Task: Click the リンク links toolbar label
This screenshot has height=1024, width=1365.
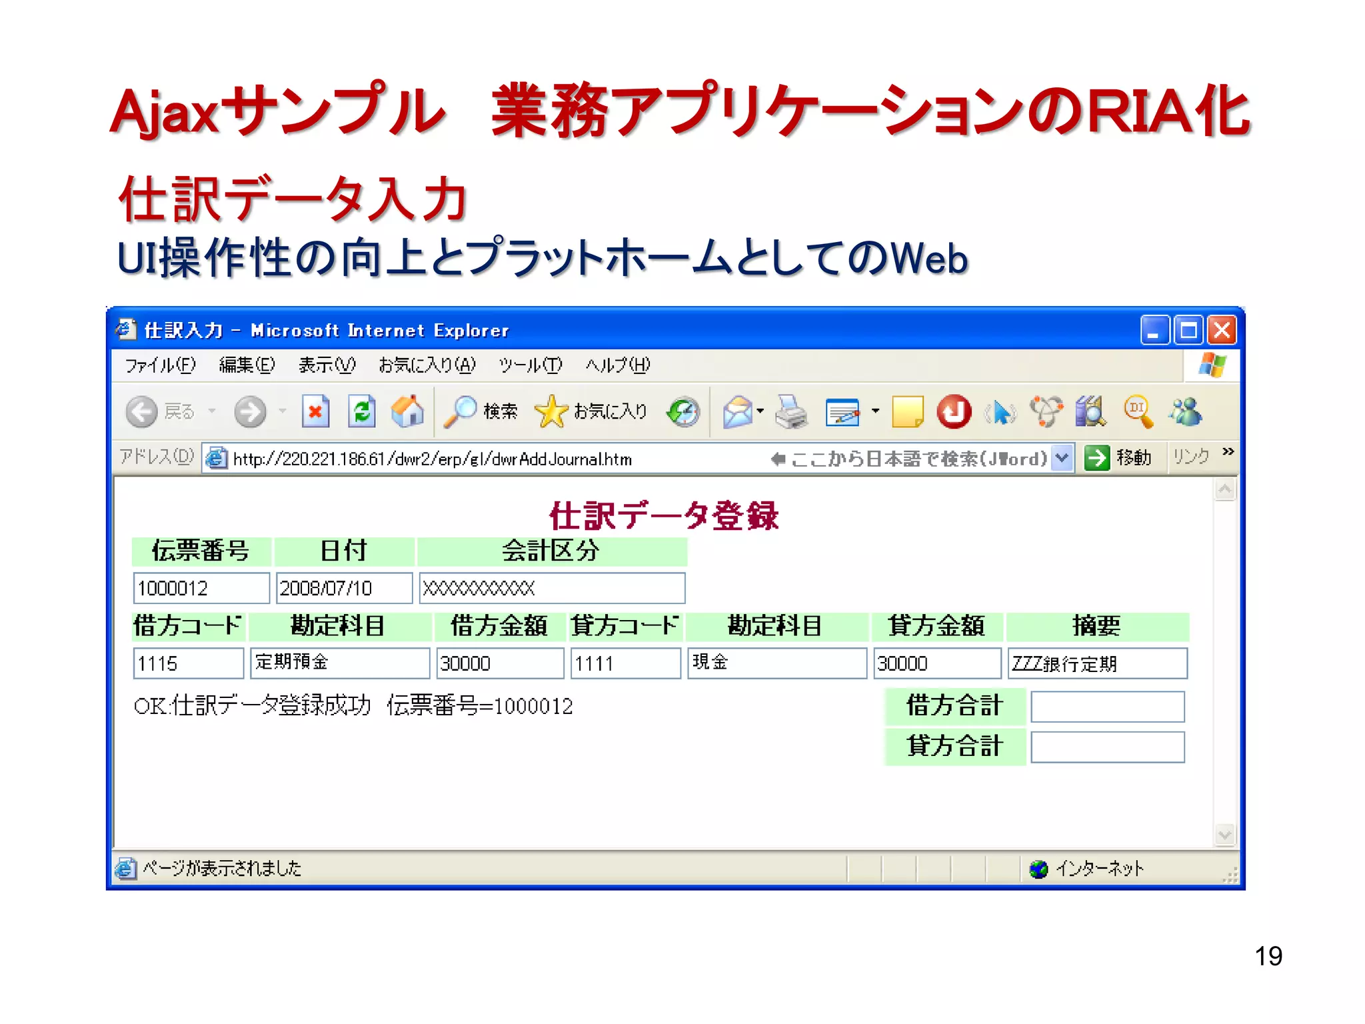Action: [1192, 457]
